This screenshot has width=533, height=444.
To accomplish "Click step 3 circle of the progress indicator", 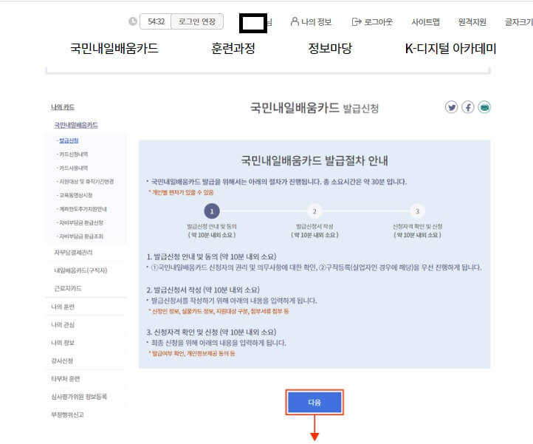I will click(417, 211).
